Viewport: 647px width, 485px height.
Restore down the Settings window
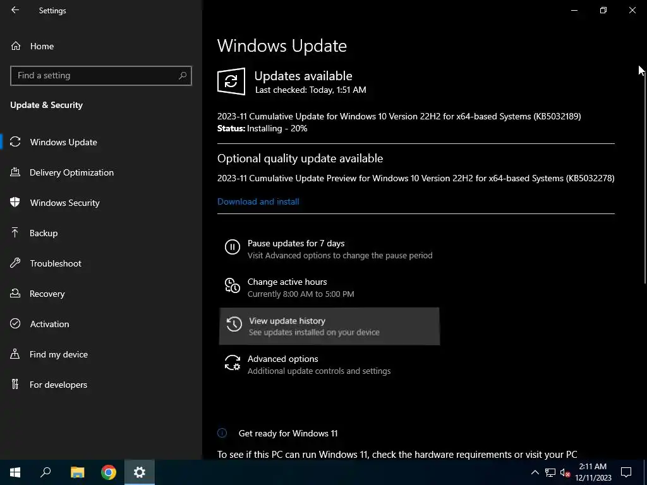pyautogui.click(x=603, y=10)
